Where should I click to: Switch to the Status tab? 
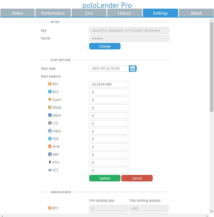tap(18, 13)
